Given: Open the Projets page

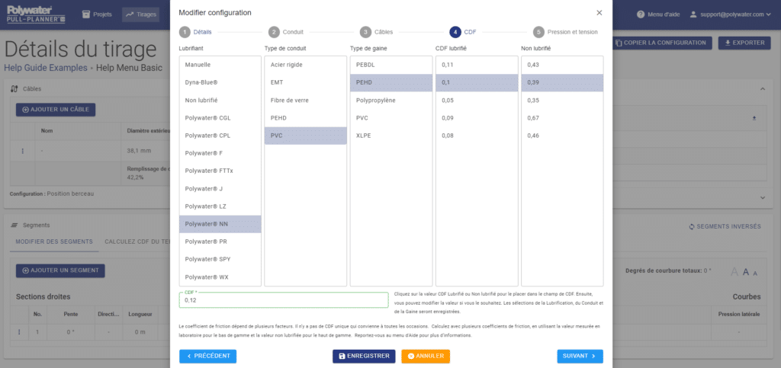Looking at the screenshot, I should point(97,14).
